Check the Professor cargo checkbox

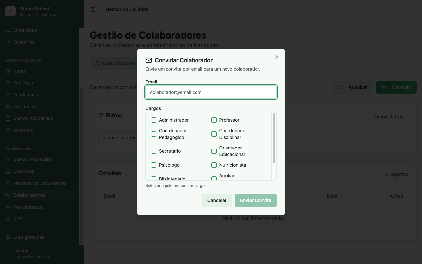pyautogui.click(x=214, y=120)
